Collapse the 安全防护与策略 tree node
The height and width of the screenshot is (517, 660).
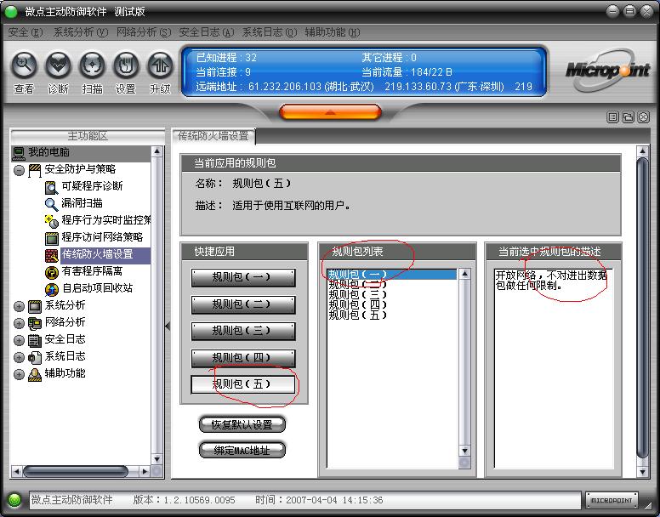click(x=19, y=171)
